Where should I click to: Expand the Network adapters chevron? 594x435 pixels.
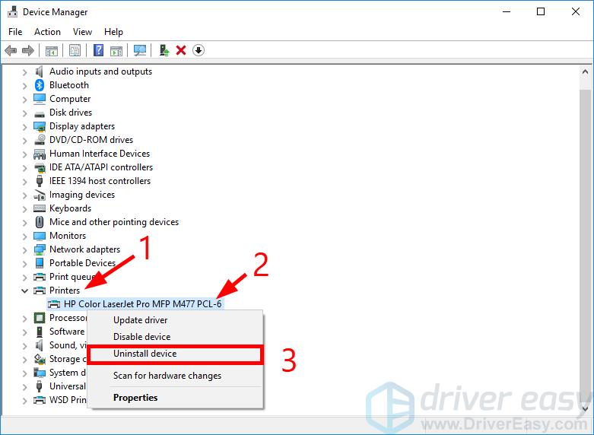click(24, 249)
